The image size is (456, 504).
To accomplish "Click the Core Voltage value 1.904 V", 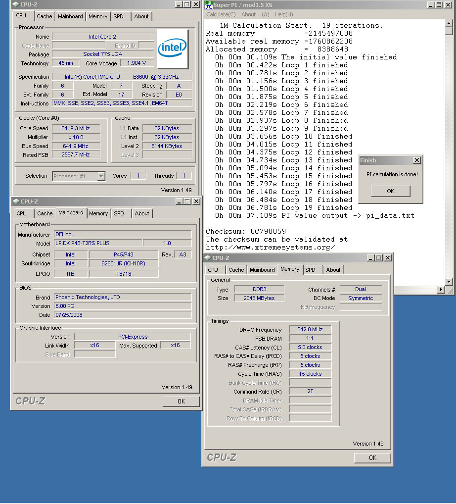I will (x=137, y=63).
